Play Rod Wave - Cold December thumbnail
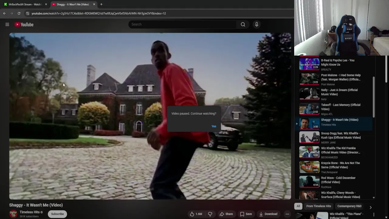The width and height of the screenshot is (389, 219). pyautogui.click(x=309, y=182)
